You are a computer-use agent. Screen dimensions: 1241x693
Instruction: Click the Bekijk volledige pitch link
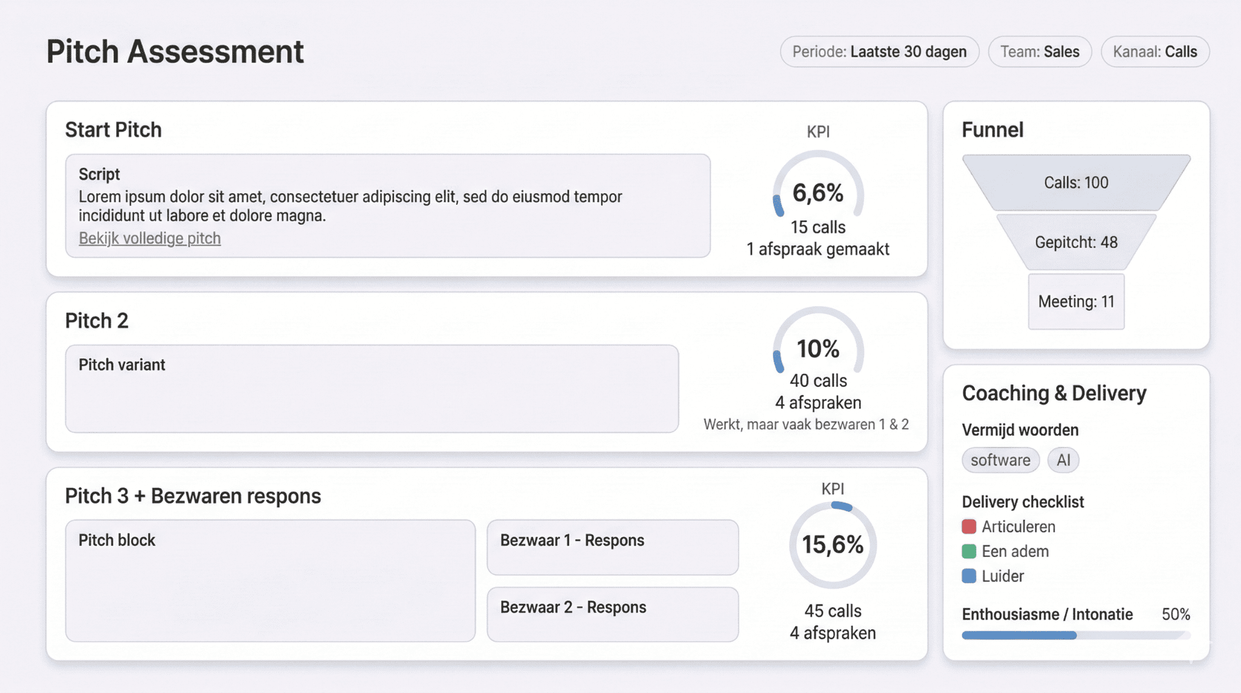point(150,238)
